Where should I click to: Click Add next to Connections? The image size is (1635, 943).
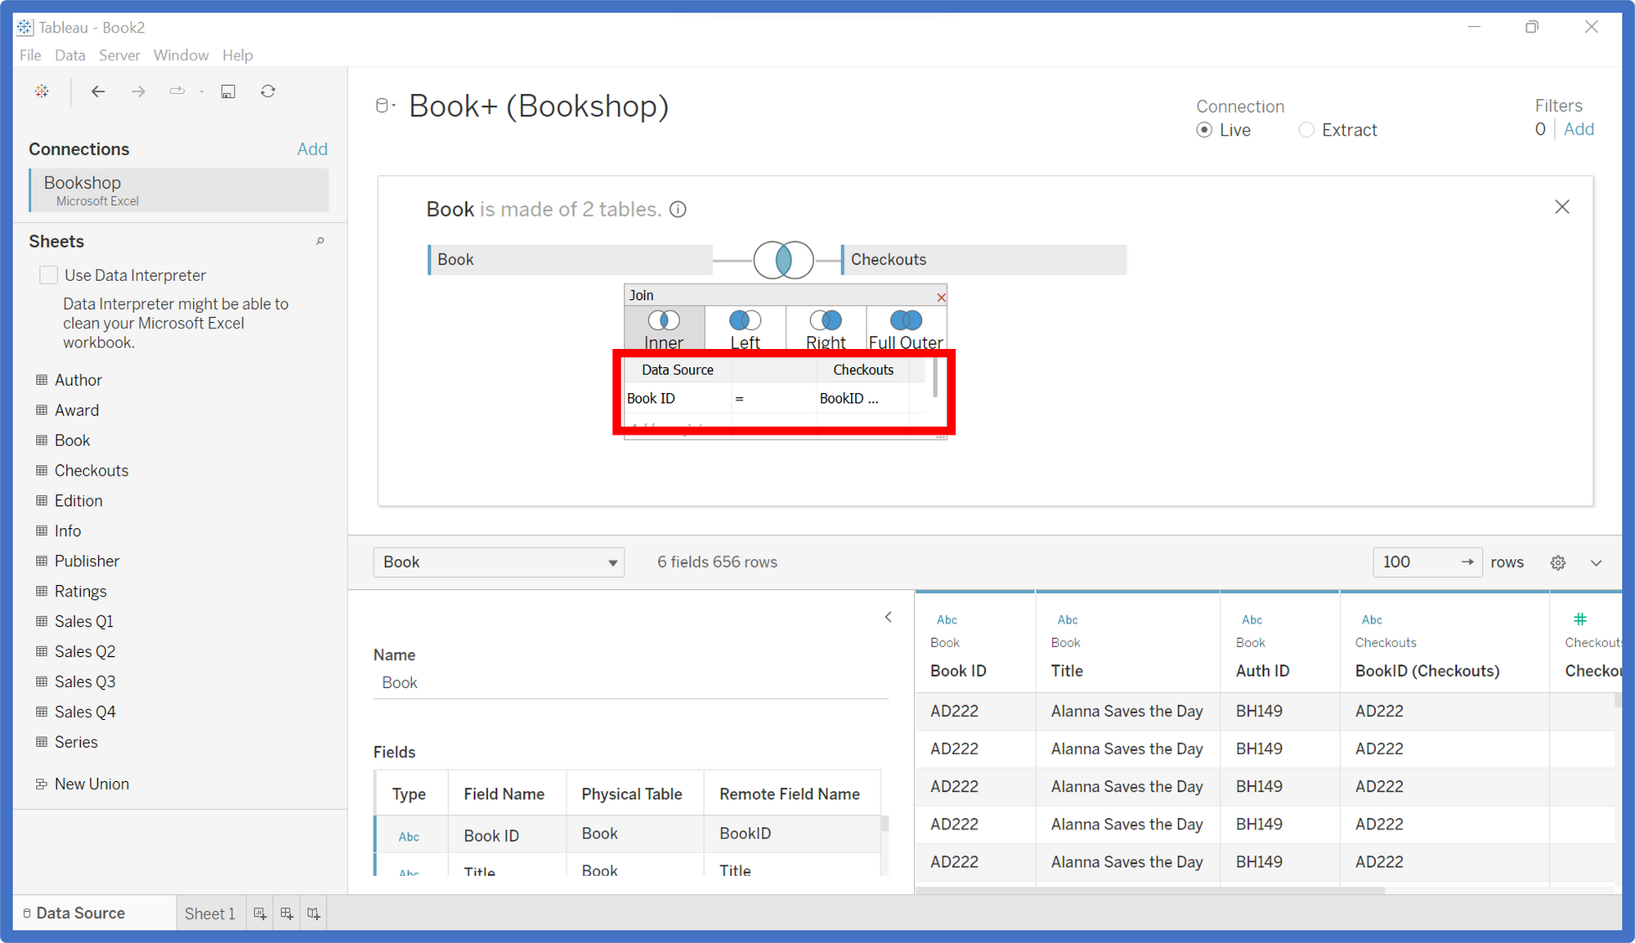pyautogui.click(x=312, y=149)
